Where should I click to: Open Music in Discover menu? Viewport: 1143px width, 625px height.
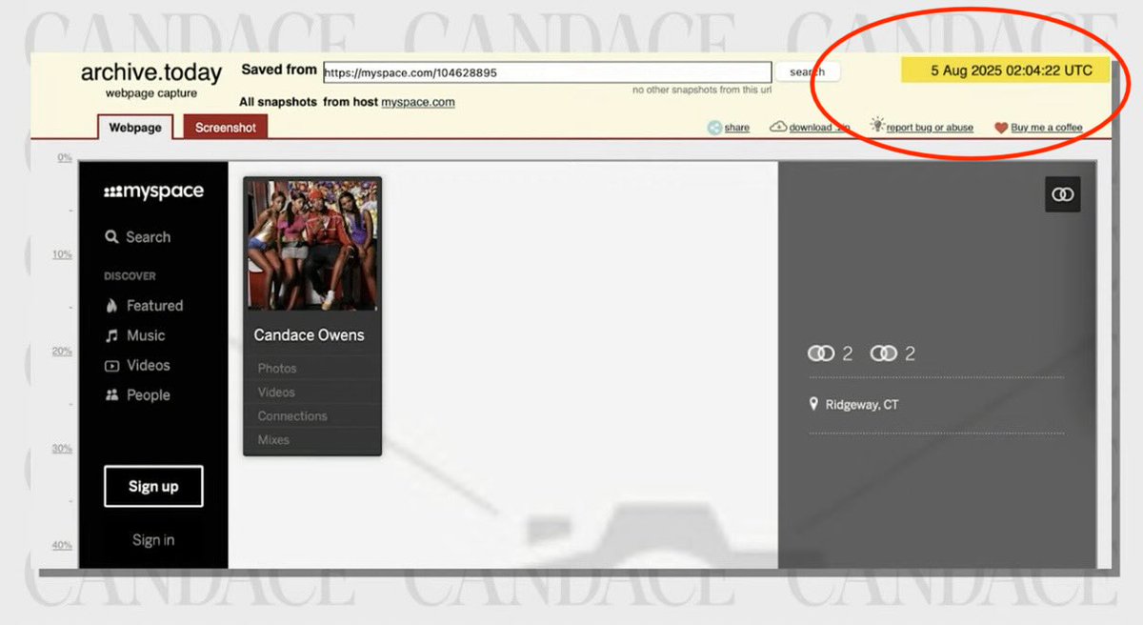click(146, 335)
